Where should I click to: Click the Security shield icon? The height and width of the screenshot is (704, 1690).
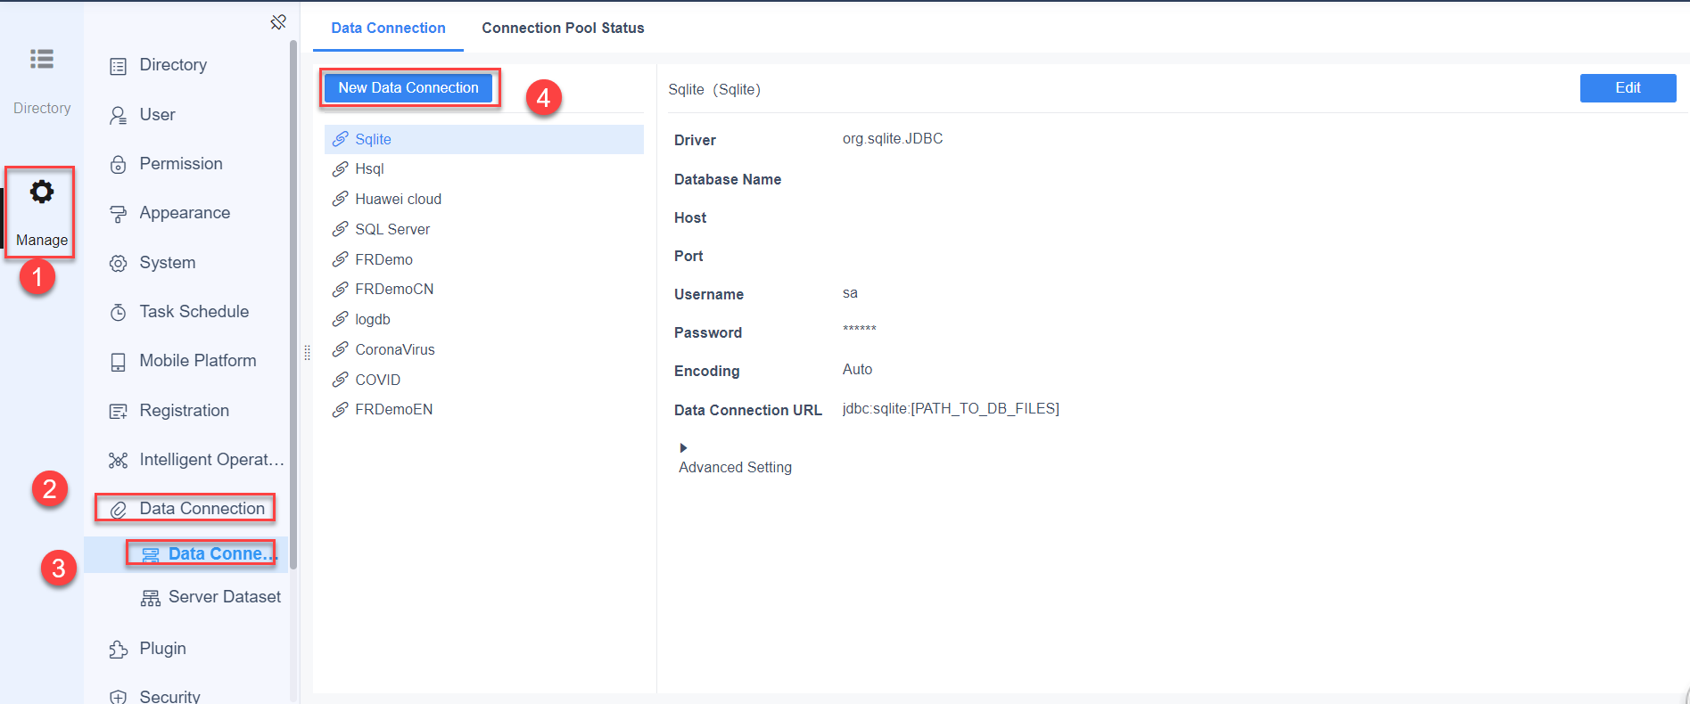pos(118,697)
